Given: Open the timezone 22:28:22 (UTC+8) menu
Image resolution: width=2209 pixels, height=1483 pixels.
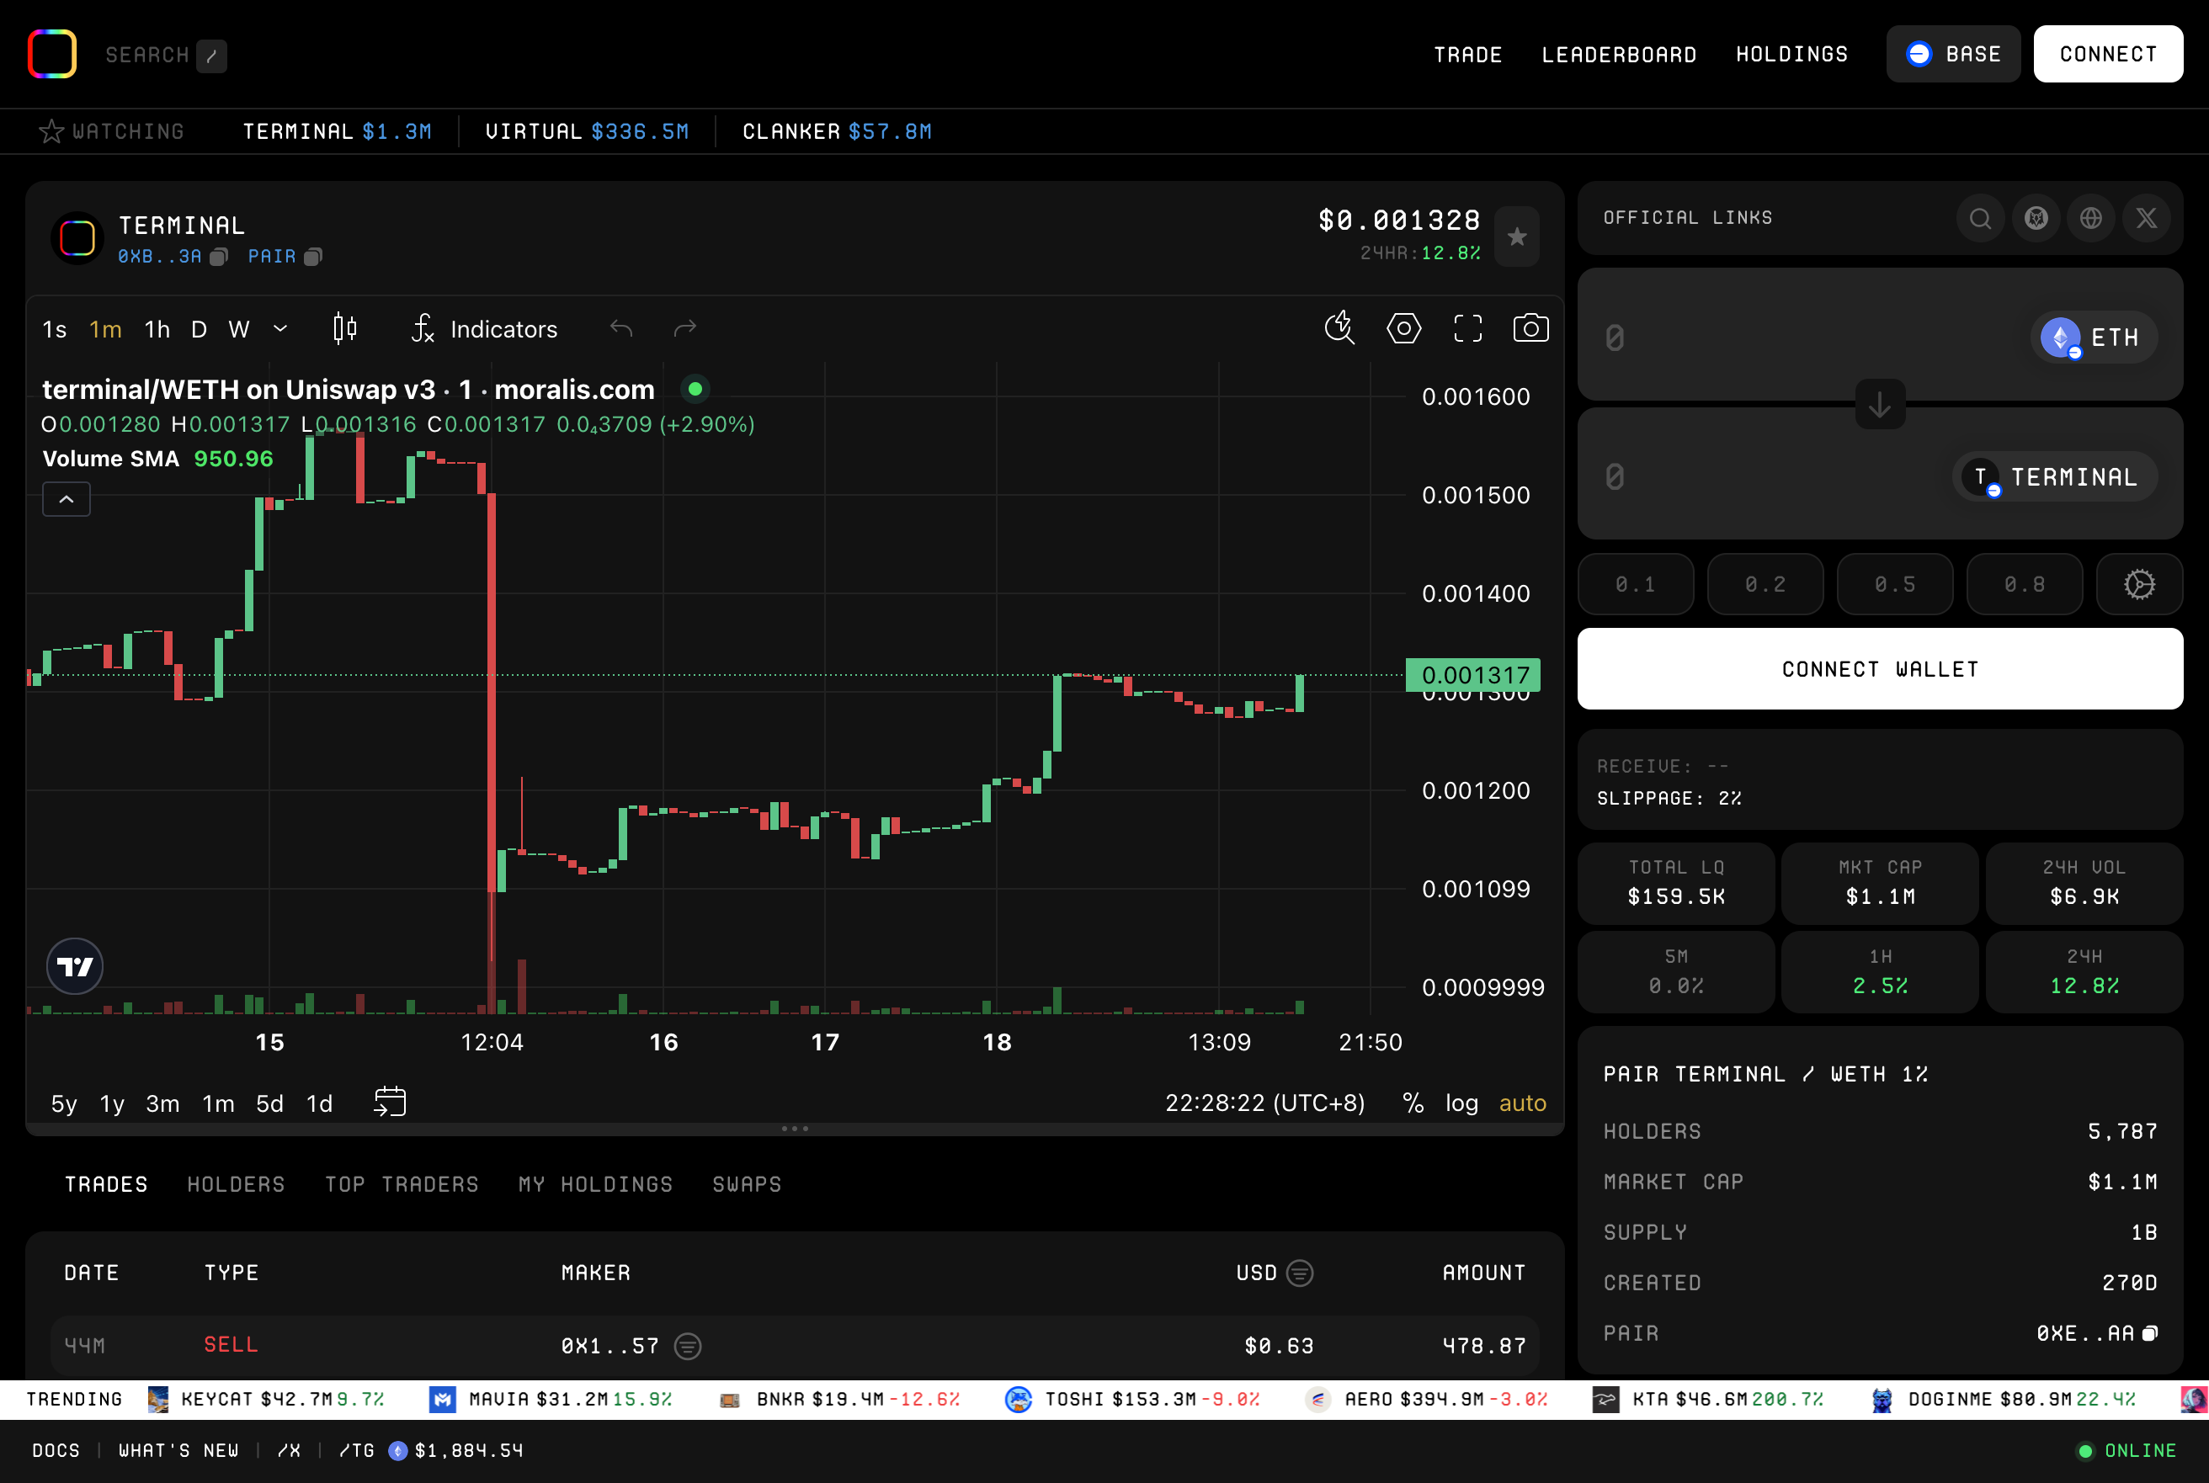Looking at the screenshot, I should tap(1264, 1103).
